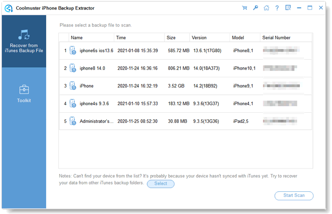Click the feedback note icon in title bar
332x214 pixels.
click(x=288, y=8)
